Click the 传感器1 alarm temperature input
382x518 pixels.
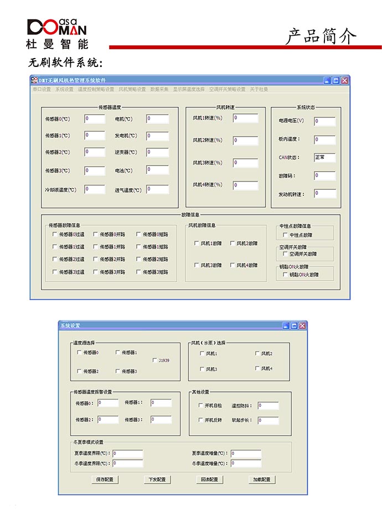click(x=161, y=403)
